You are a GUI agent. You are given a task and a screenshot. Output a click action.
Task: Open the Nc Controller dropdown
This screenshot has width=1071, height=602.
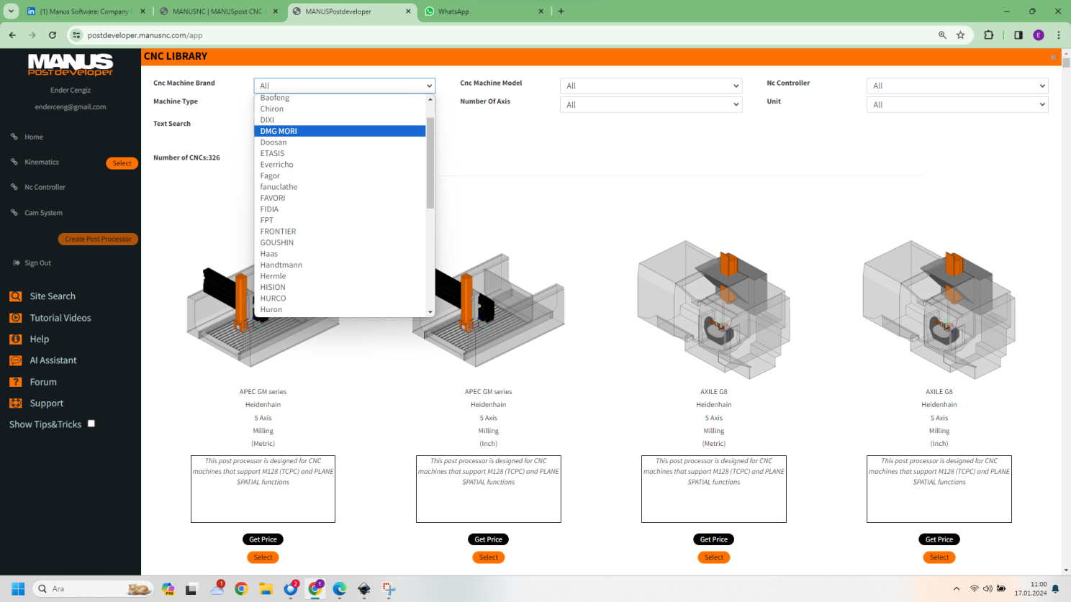coord(957,86)
